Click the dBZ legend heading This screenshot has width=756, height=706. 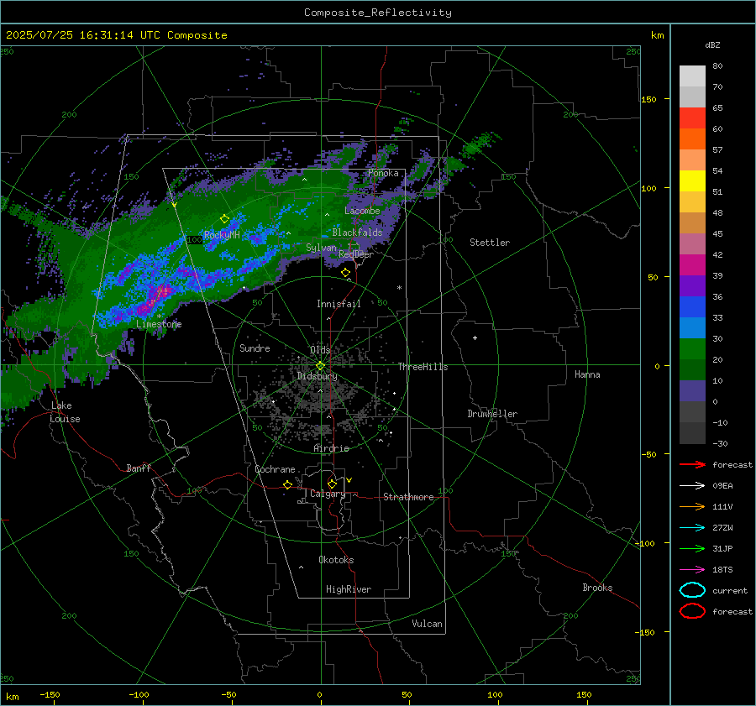[x=712, y=45]
